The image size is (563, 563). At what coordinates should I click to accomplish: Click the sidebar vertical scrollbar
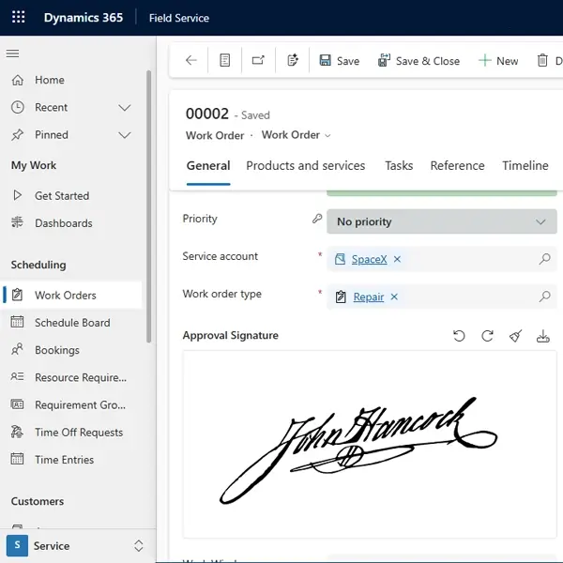tap(148, 206)
